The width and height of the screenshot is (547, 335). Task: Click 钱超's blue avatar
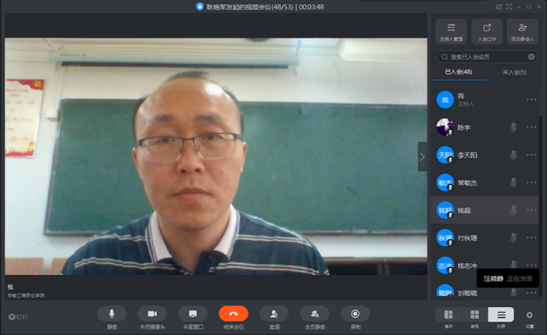(445, 210)
